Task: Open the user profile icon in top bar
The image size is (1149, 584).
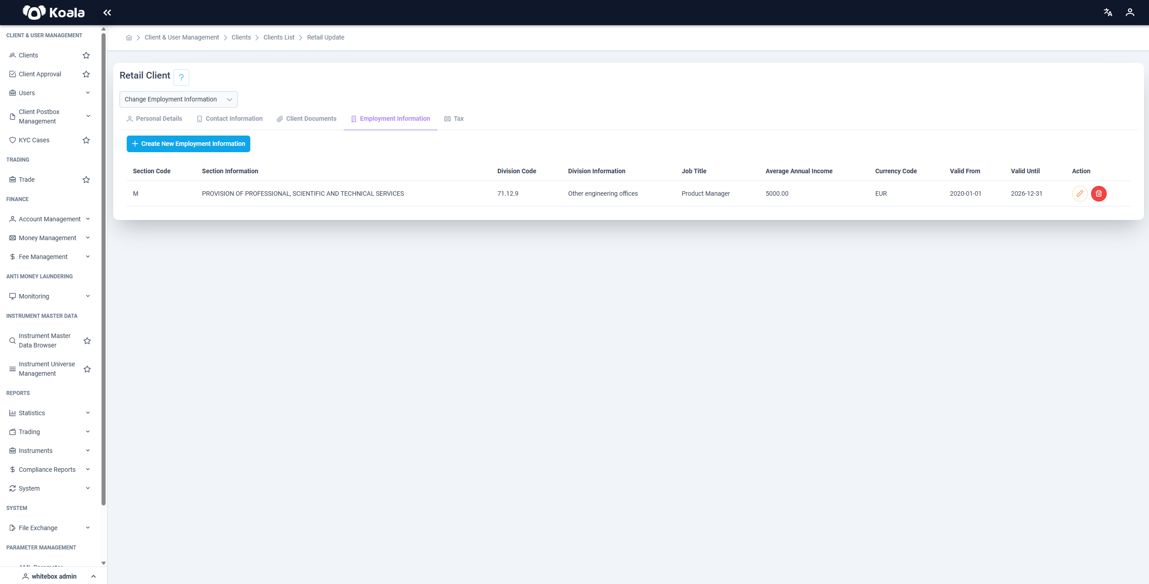Action: 1130,13
